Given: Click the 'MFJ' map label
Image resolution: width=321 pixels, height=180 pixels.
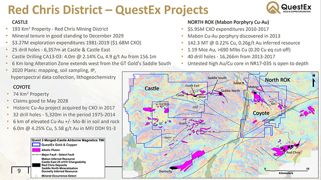Looking at the screenshot, I should pyautogui.click(x=274, y=104).
